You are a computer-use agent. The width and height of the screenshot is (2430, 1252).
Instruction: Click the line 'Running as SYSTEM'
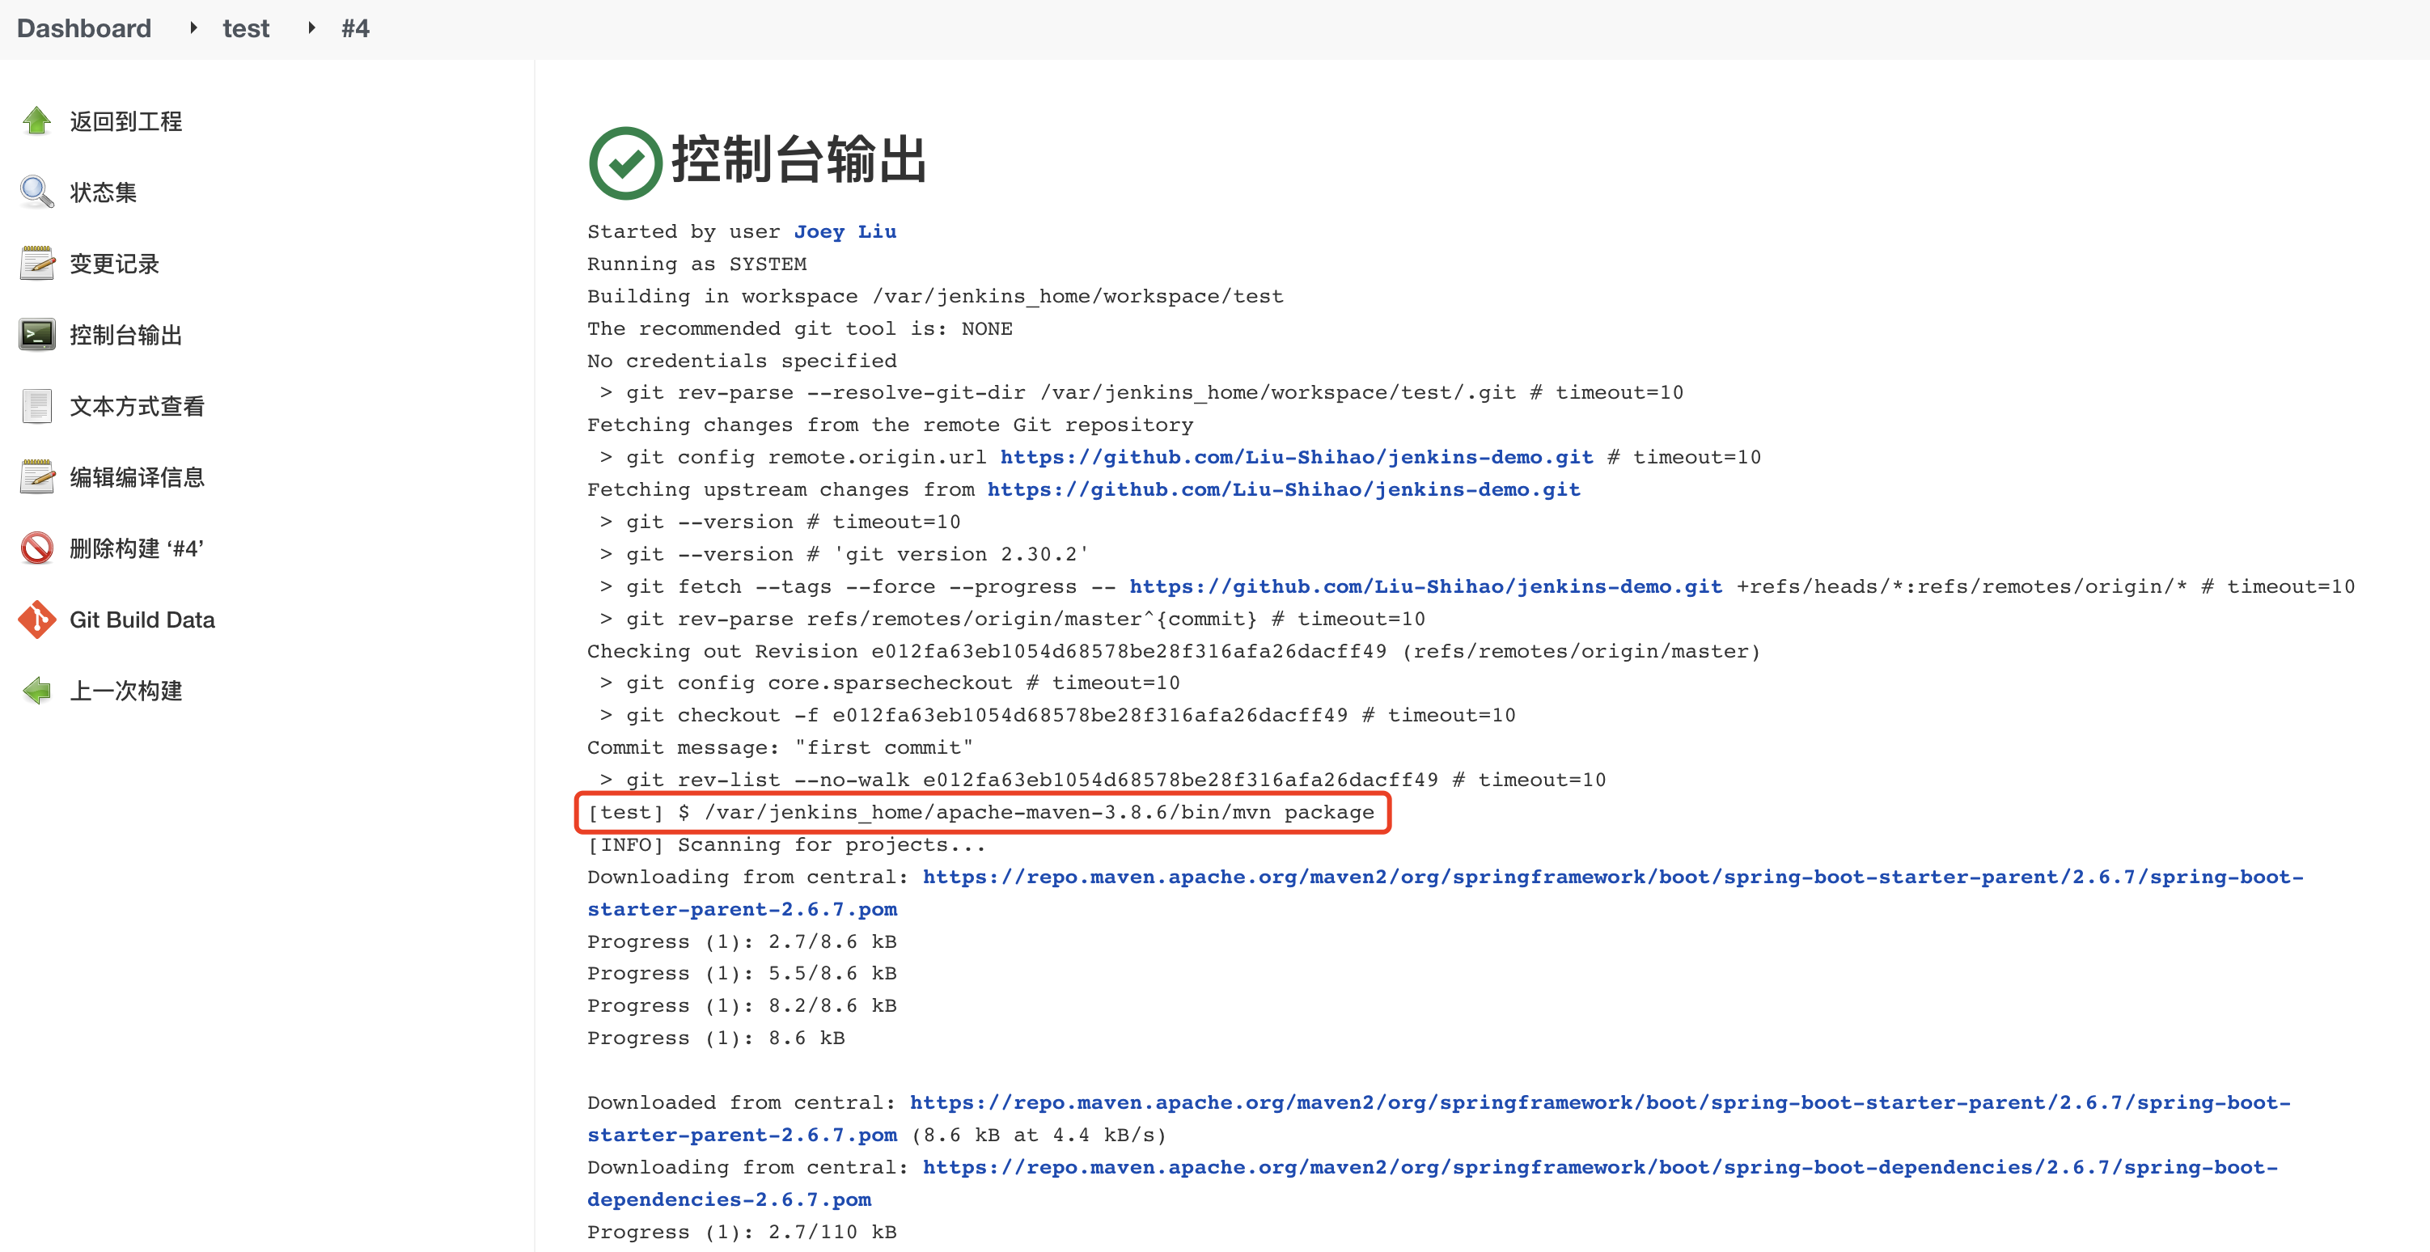[696, 263]
